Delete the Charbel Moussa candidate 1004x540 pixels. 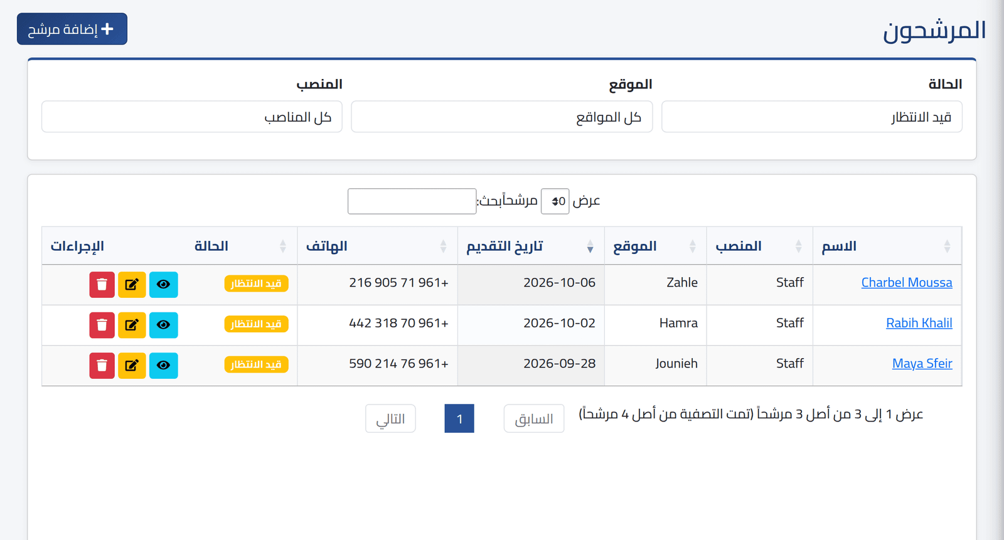102,284
